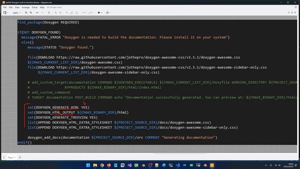This screenshot has height=169, width=300.
Task: Click the Fill Color bucket icon
Action: point(67,13)
